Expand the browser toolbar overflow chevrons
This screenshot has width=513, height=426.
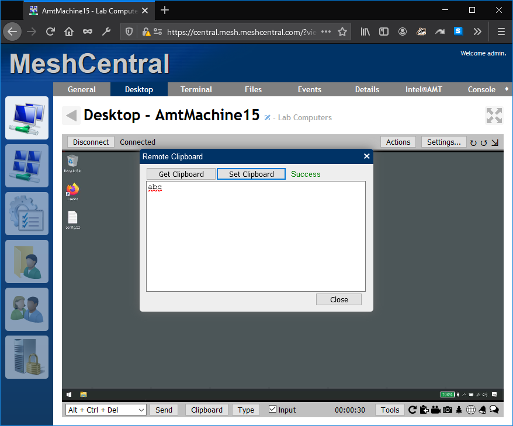(x=477, y=32)
